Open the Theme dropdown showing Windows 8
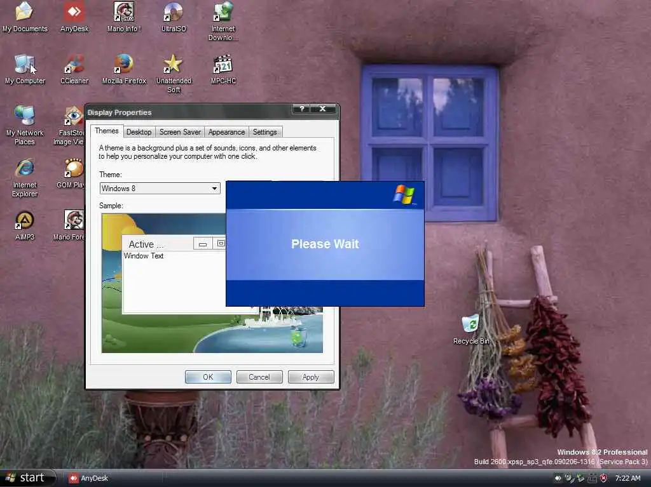Viewport: 651px width, 487px height. (160, 189)
